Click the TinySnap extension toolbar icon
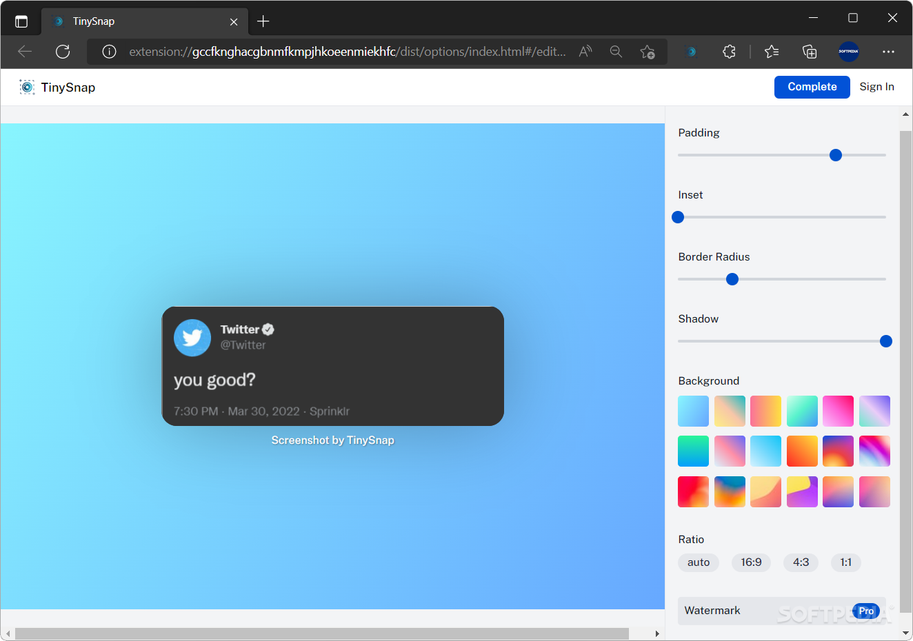 point(691,52)
